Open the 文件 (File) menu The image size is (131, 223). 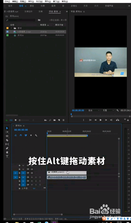click(x=7, y=1)
